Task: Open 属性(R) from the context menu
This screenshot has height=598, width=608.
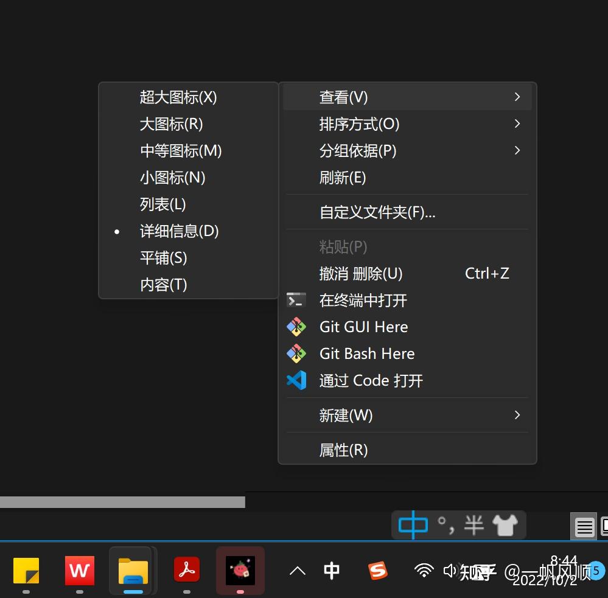Action: [x=344, y=450]
